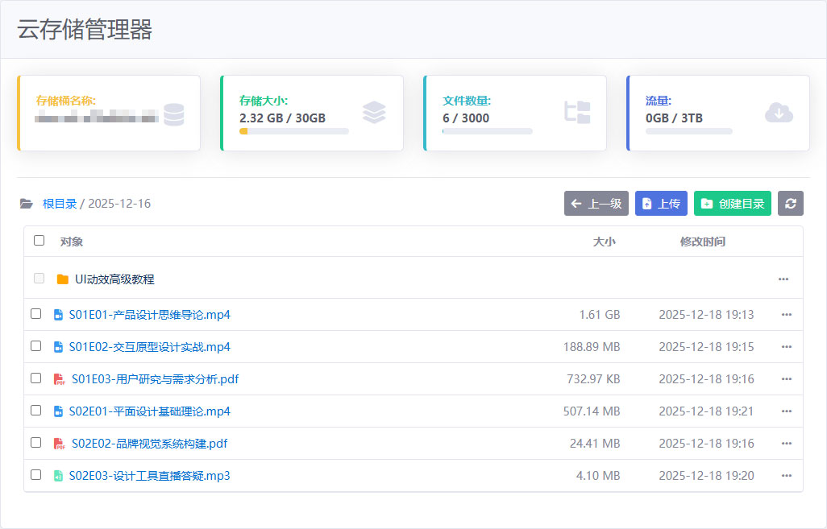This screenshot has width=827, height=529.
Task: Open the more options menu for UI动效高级教程
Action: point(783,279)
